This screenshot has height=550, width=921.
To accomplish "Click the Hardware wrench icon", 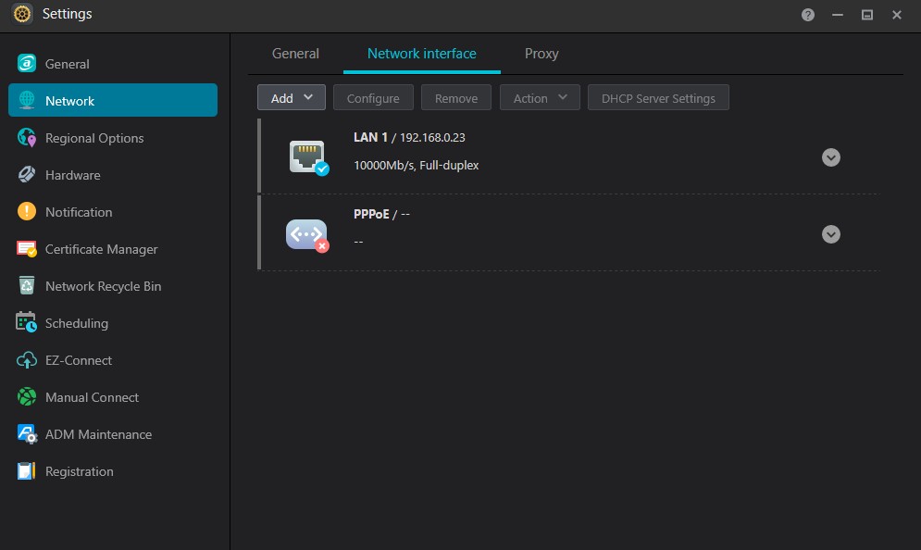I will (27, 174).
